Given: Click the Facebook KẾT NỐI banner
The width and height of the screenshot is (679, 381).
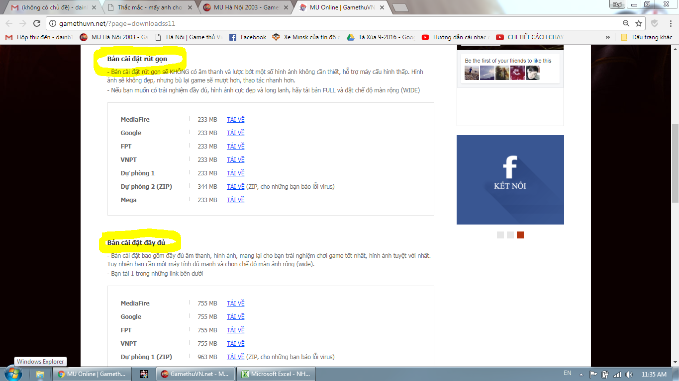Looking at the screenshot, I should tap(510, 179).
